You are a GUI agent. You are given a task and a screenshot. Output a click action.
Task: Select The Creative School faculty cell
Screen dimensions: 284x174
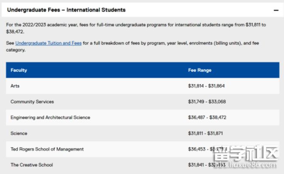coord(32,165)
